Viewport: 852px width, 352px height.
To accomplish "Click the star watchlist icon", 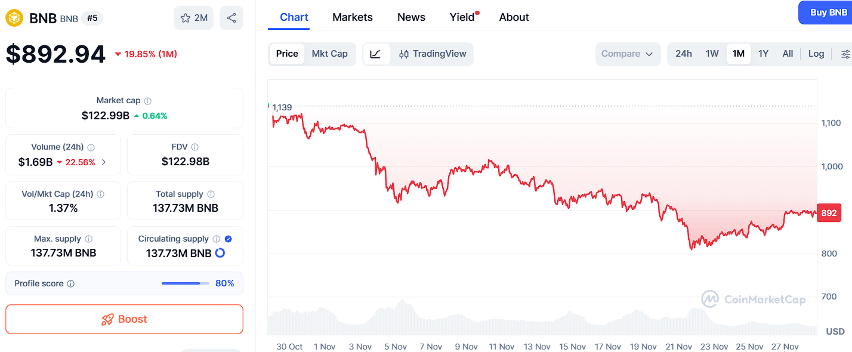I will [x=186, y=18].
